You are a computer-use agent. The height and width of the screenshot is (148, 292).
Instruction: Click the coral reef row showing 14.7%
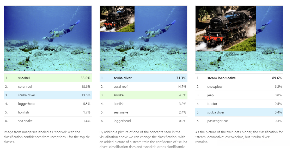[x=143, y=86]
